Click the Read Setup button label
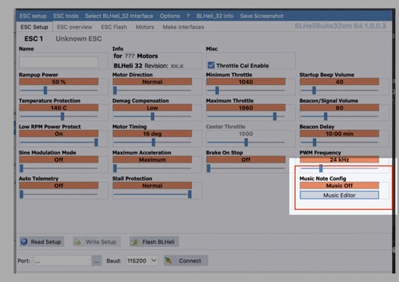The height and width of the screenshot is (282, 399). click(46, 242)
